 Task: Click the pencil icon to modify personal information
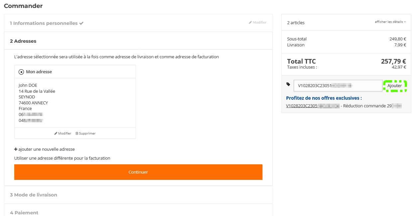(250, 23)
